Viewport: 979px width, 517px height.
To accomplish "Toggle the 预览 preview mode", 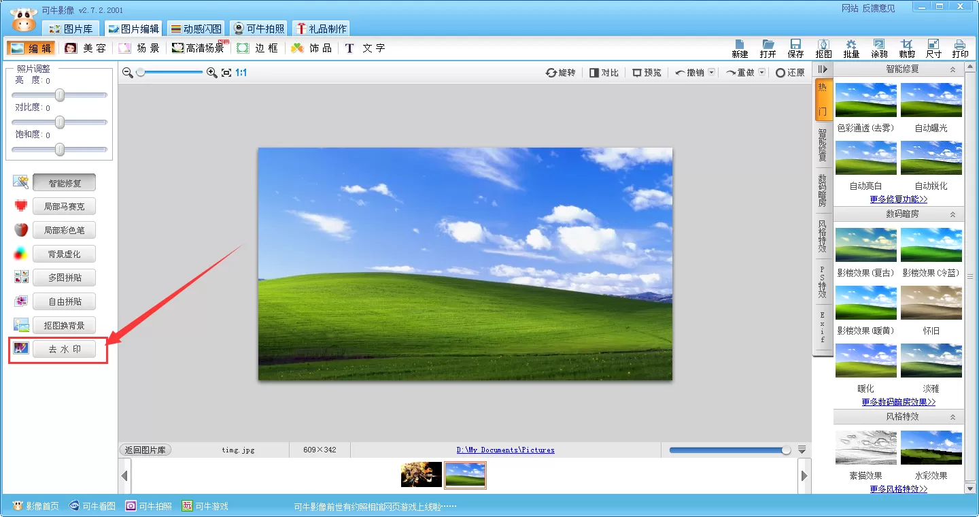I will tap(647, 72).
